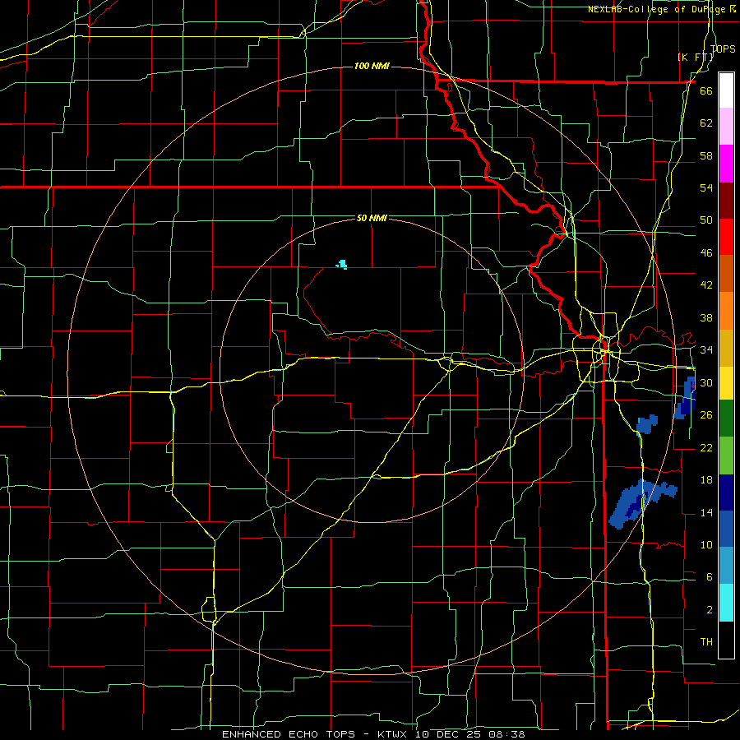Click legend value "22"
740x740 pixels.
coord(706,447)
